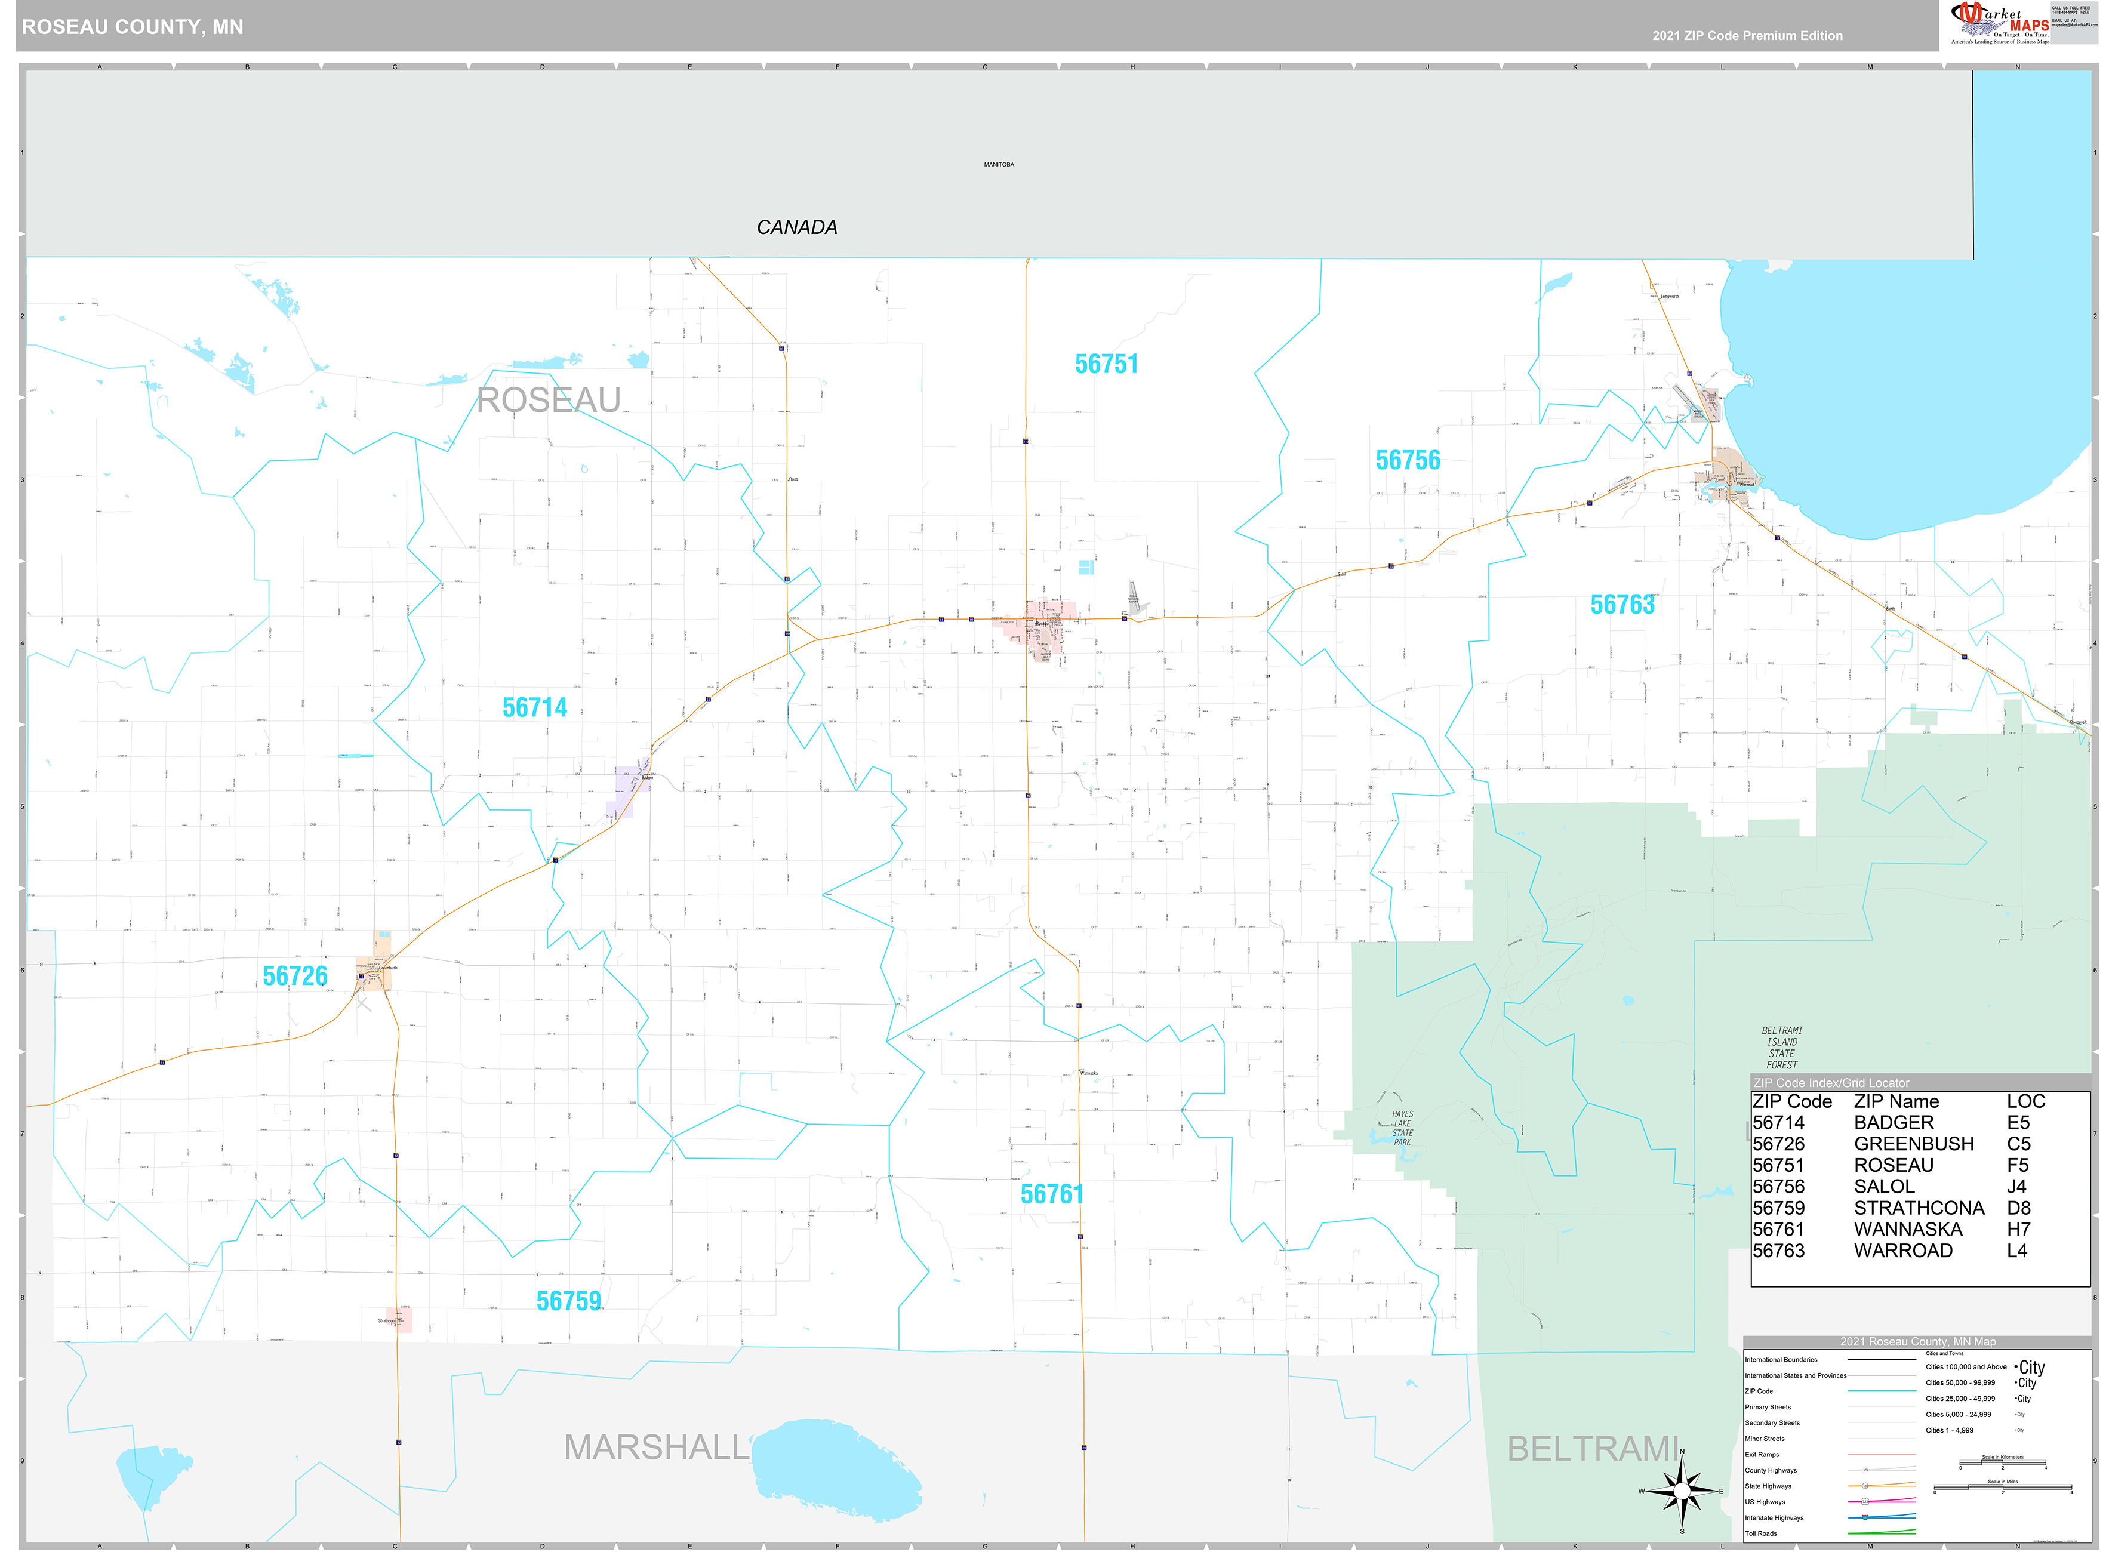Click the Exit Ramps legend symbol

click(1882, 1454)
